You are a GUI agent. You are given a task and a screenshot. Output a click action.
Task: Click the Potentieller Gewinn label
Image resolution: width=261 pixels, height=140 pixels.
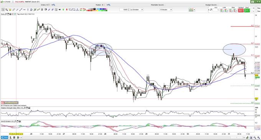[x=157, y=5]
